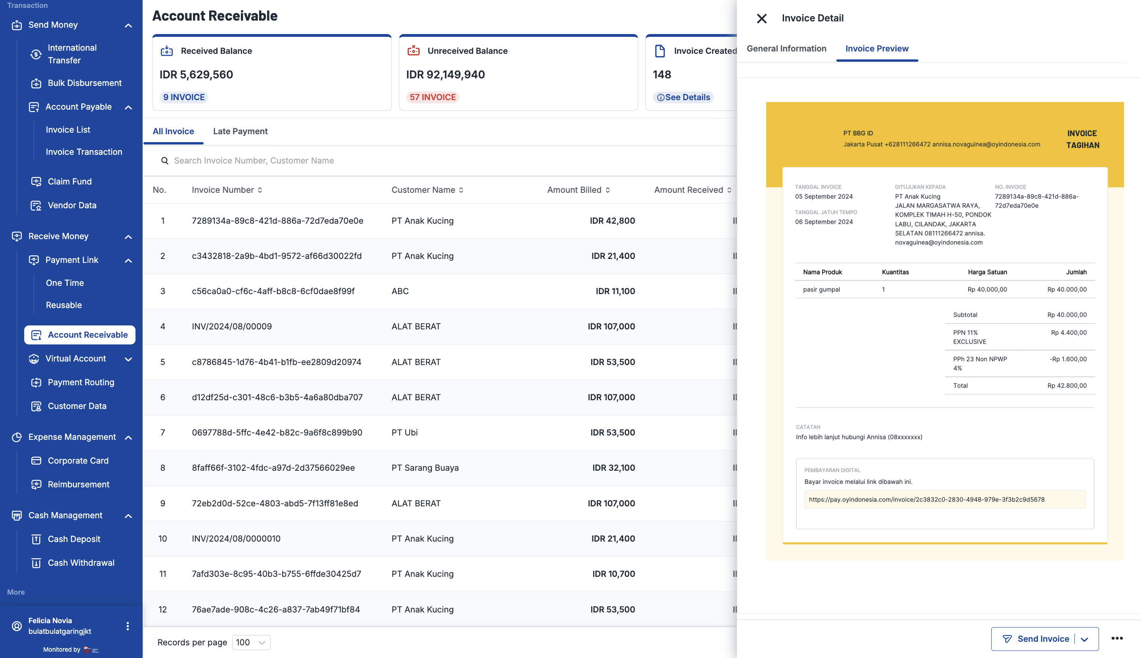The height and width of the screenshot is (658, 1141).
Task: Click the Cash Deposit icon
Action: 36,539
